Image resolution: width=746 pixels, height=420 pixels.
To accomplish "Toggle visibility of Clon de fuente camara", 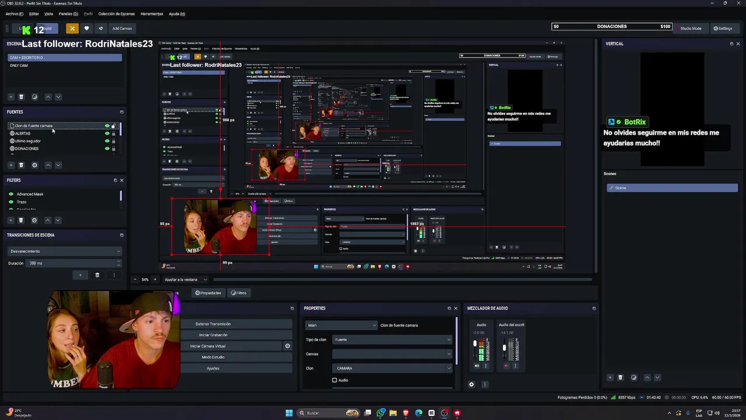I will pyautogui.click(x=107, y=126).
